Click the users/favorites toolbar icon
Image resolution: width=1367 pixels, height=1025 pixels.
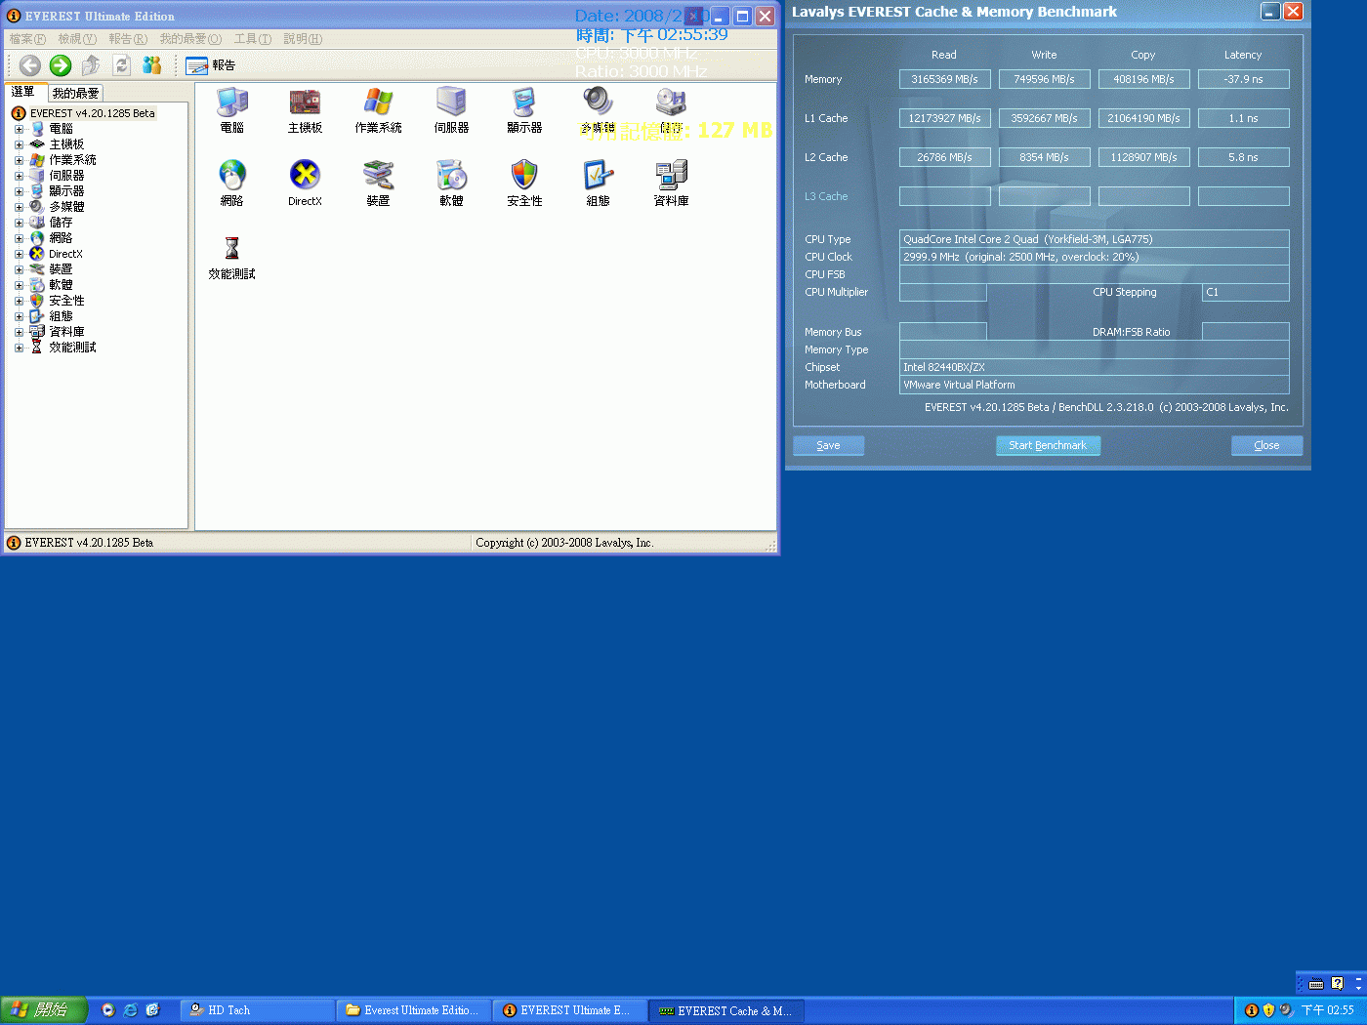[x=151, y=65]
